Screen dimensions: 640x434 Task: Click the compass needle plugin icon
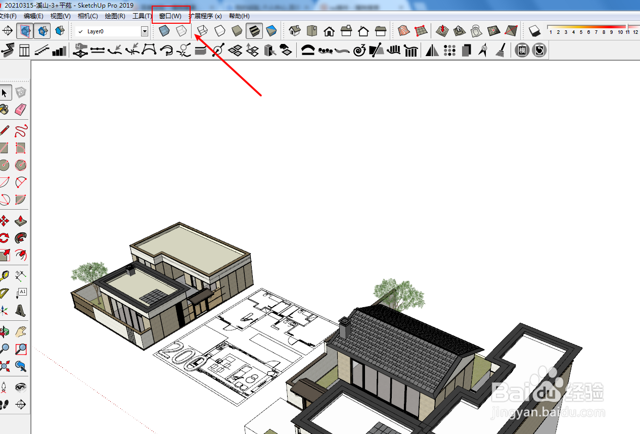click(x=483, y=50)
